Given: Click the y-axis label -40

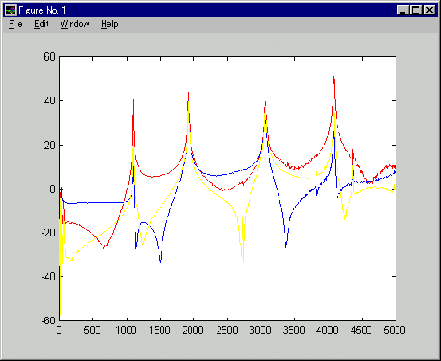Looking at the screenshot, I should tap(48, 276).
